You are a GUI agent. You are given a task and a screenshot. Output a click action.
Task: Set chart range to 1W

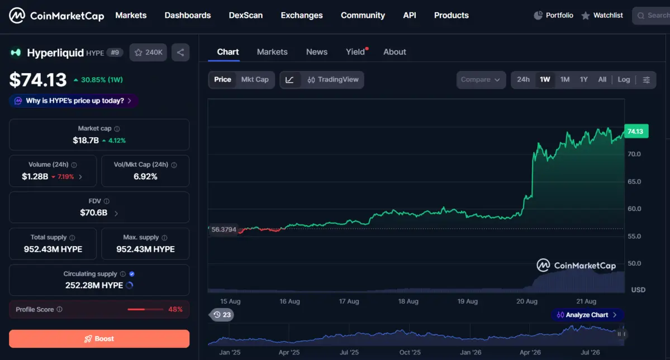coord(545,80)
